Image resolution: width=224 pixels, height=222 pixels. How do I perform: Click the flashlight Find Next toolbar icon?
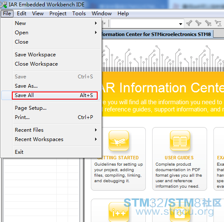[x=198, y=23]
